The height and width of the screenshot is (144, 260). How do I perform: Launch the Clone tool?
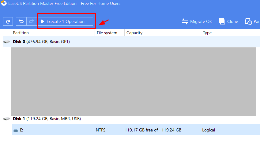[228, 21]
